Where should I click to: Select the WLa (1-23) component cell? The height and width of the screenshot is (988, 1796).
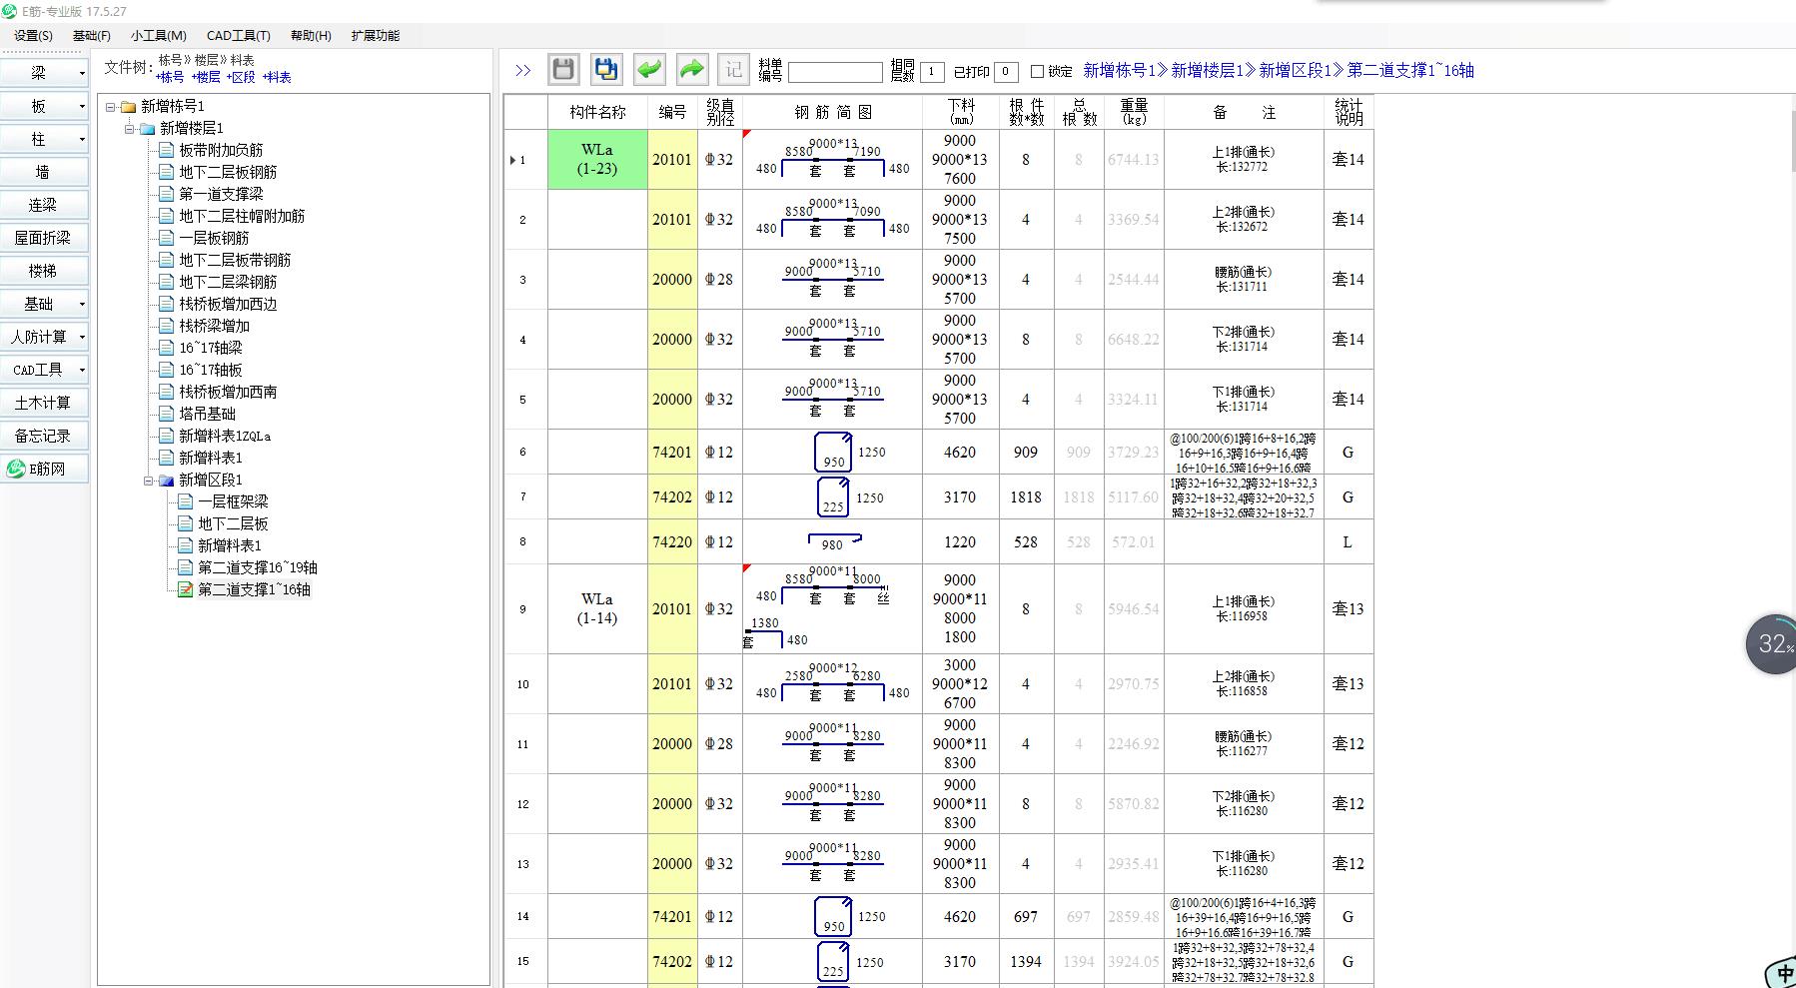597,160
